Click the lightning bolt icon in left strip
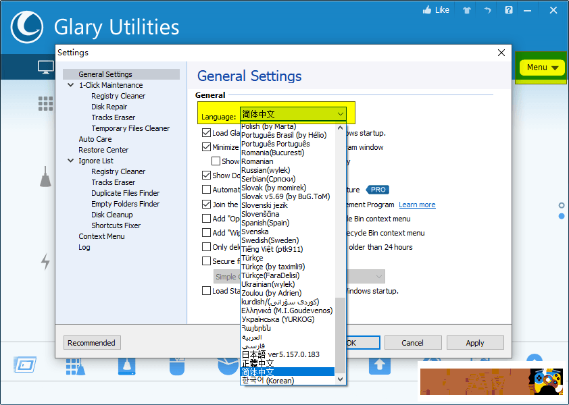 coord(45,261)
